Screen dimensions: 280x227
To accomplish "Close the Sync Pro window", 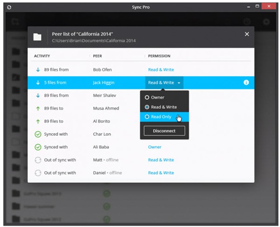I will click(x=269, y=7).
